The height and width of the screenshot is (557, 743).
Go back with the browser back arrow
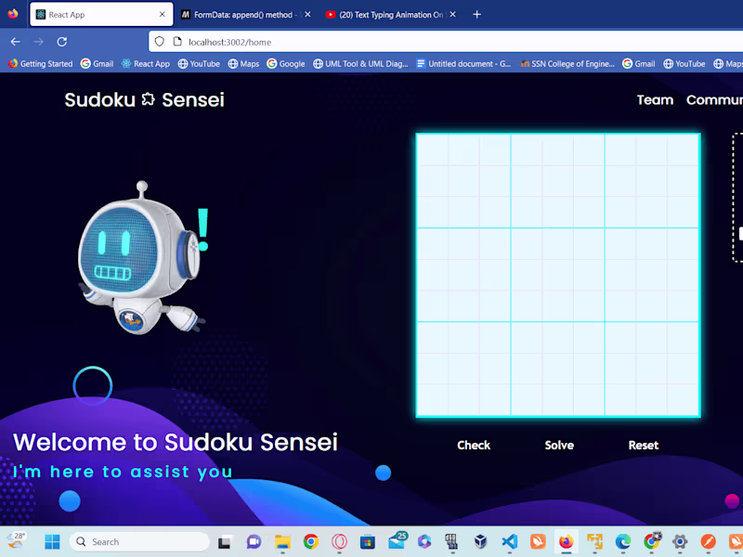15,42
